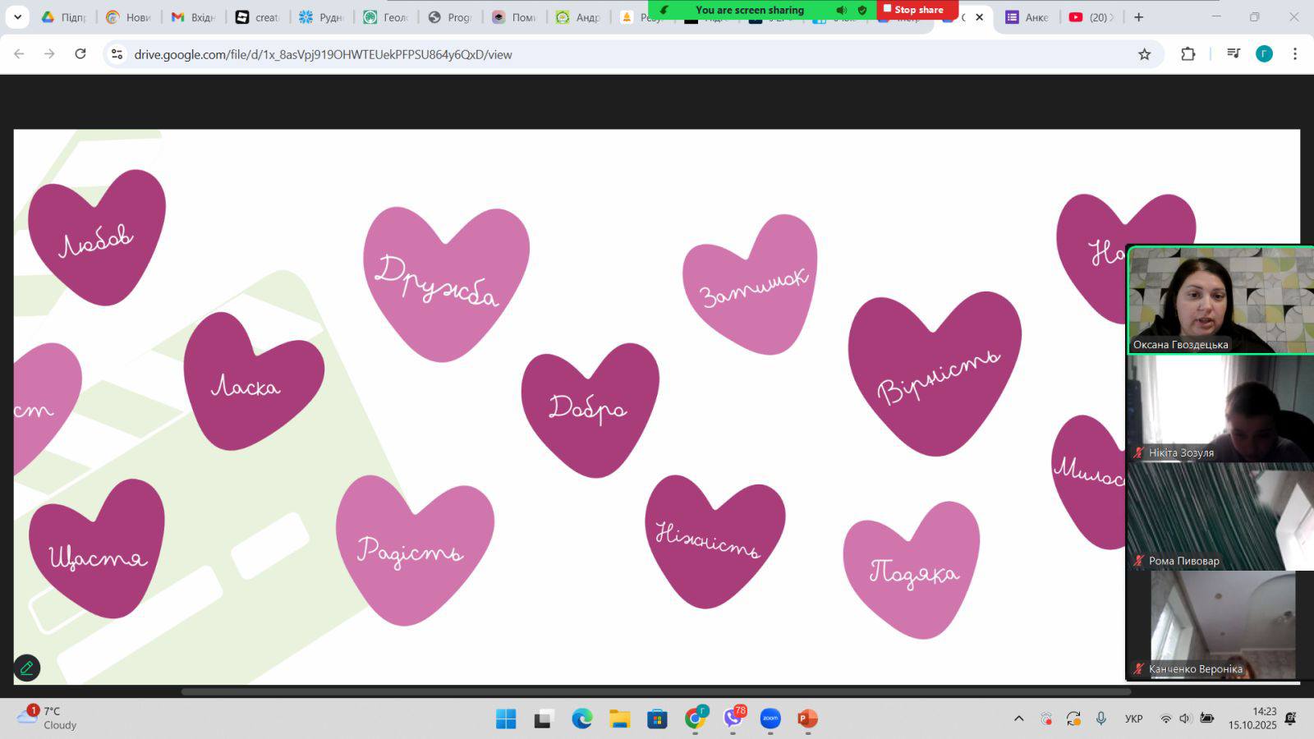Expand the tab search dropdown arrow

(17, 16)
